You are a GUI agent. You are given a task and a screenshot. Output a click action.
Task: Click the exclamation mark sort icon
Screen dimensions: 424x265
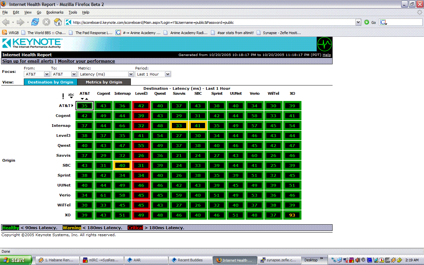coord(63,96)
